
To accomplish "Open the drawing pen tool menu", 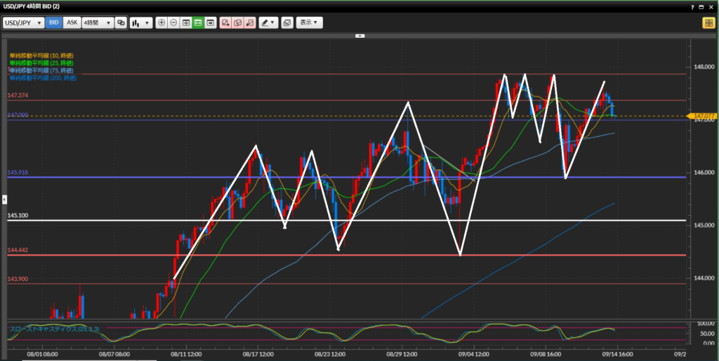I will pos(268,22).
